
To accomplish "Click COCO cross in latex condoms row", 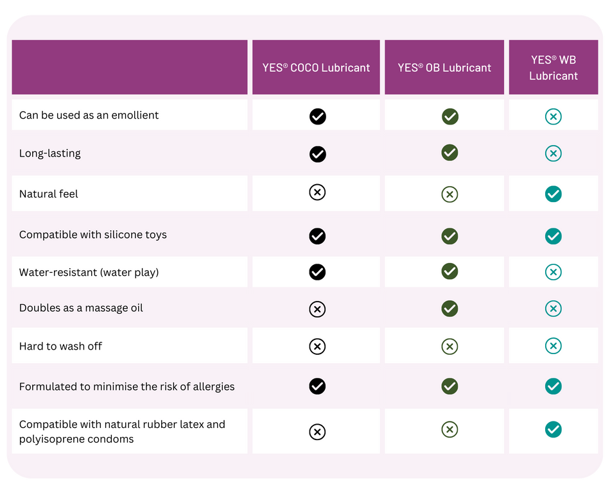I will coord(317,432).
